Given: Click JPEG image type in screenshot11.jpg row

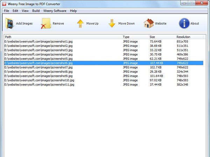Looking at the screenshot, I should pos(130,85).
